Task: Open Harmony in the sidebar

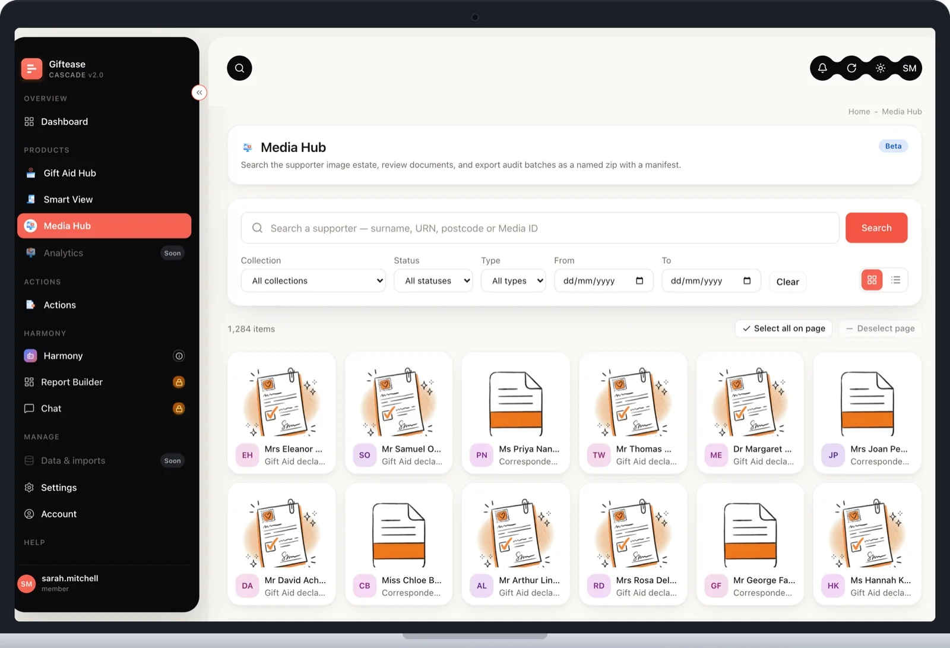Action: pyautogui.click(x=104, y=356)
